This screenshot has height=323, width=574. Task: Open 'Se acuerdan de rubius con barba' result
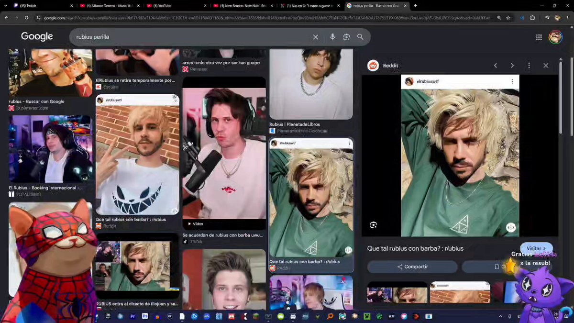pos(222,235)
